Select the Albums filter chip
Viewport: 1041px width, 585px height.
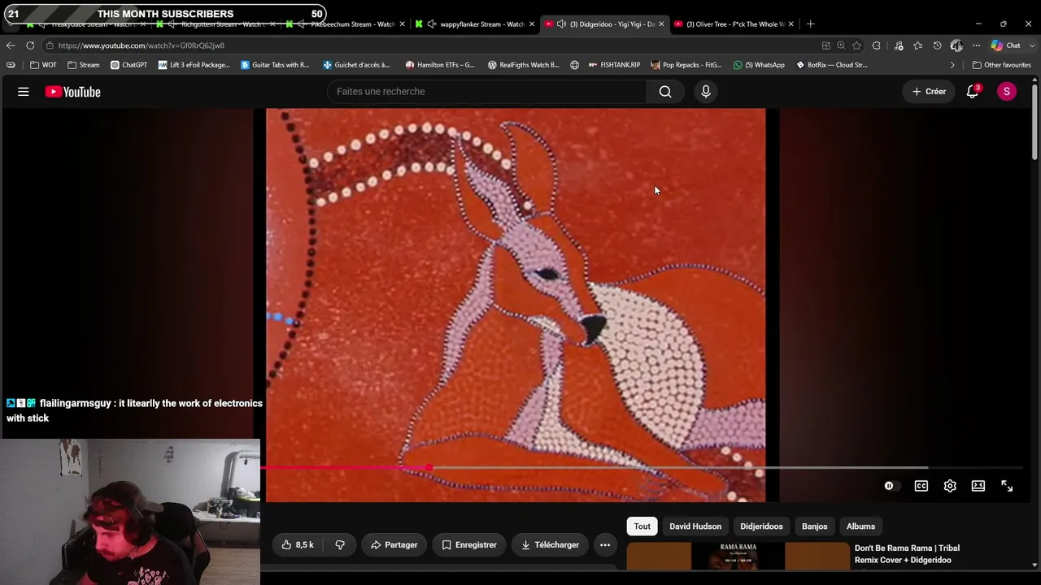(x=860, y=526)
